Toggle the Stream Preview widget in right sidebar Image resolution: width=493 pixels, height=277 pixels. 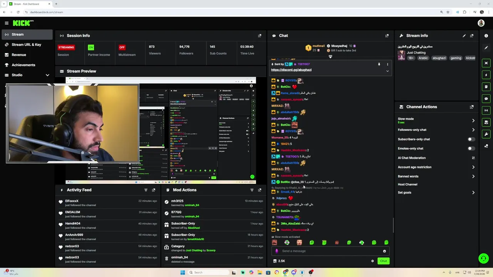click(x=486, y=63)
